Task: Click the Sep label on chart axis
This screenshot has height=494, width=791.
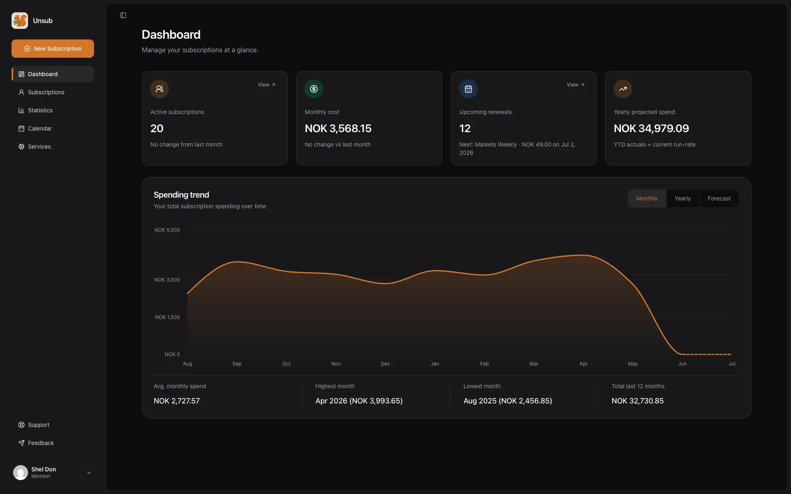Action: (237, 364)
